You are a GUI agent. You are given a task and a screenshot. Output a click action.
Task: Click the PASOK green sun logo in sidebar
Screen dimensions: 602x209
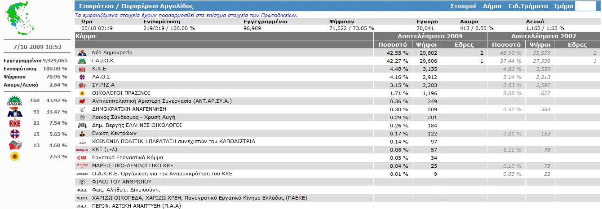pyautogui.click(x=15, y=101)
